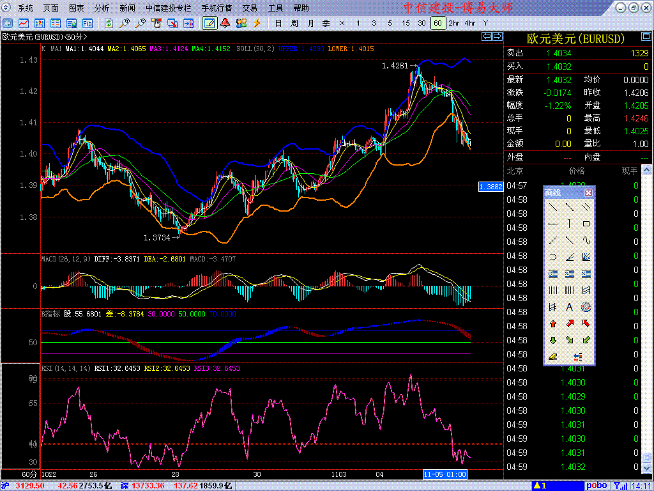Screen dimensions: 654x491
Task: Click the 月 monthly period button
Action: click(x=310, y=23)
